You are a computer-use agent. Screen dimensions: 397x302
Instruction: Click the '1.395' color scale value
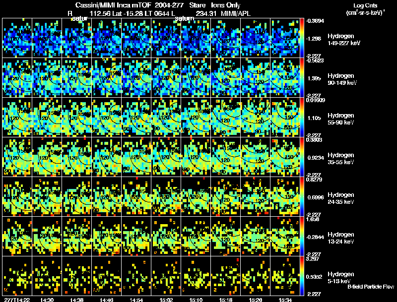[314, 78]
